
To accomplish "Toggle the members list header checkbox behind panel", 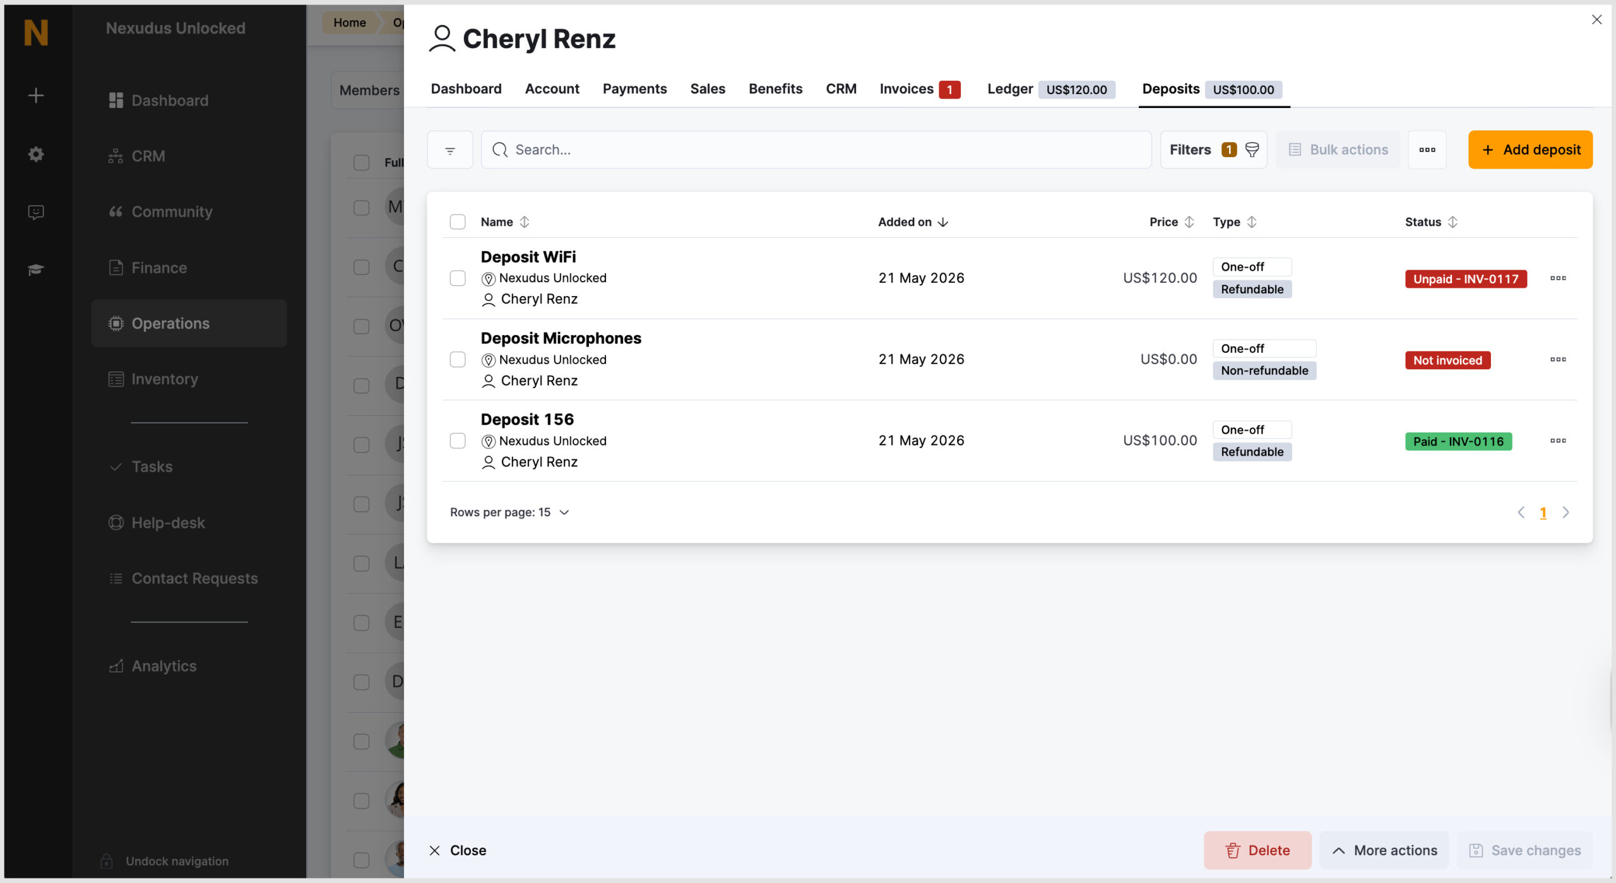I will click(361, 163).
